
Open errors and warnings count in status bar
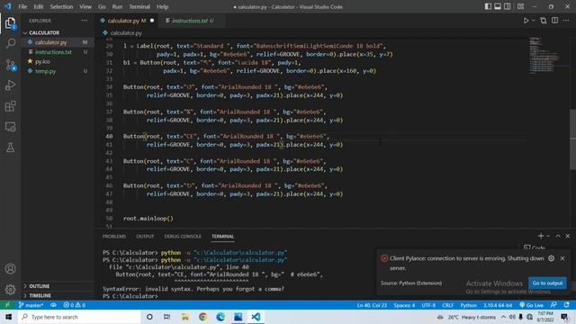pos(74,305)
